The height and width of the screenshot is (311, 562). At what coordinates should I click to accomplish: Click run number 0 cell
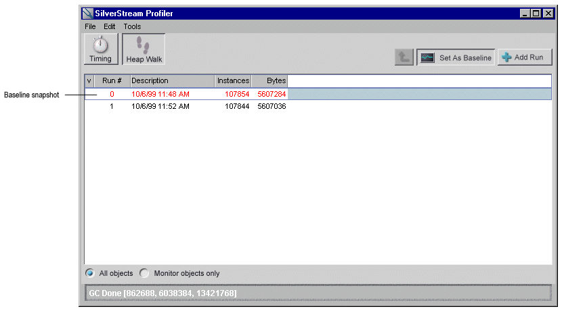click(x=112, y=94)
